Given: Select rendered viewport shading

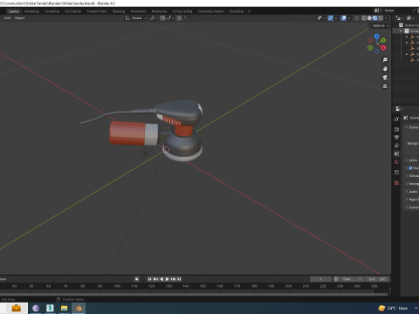Looking at the screenshot, I should [381, 18].
